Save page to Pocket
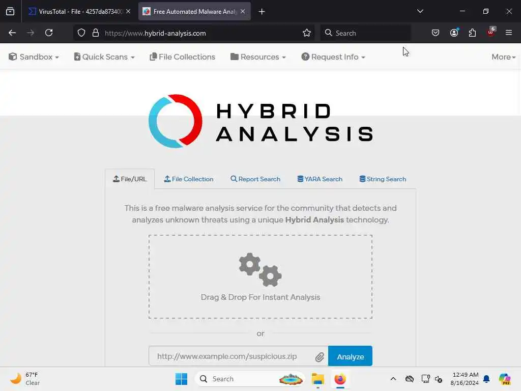Image resolution: width=521 pixels, height=391 pixels. (436, 33)
